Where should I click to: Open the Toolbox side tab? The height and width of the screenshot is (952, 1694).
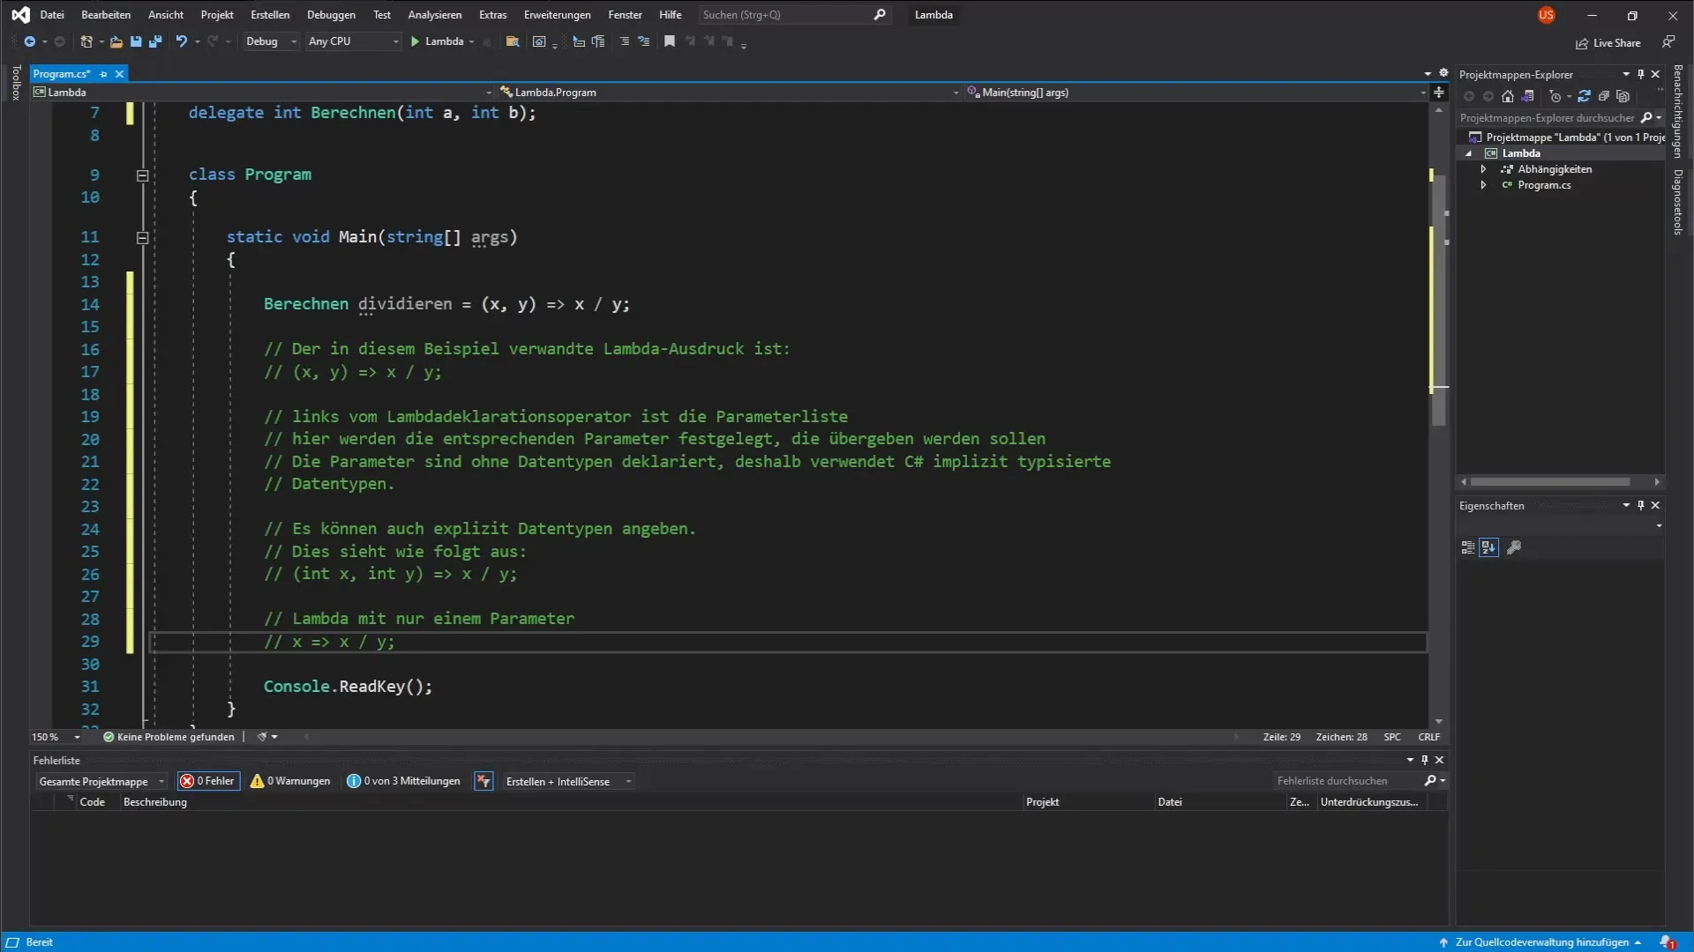pos(15,83)
